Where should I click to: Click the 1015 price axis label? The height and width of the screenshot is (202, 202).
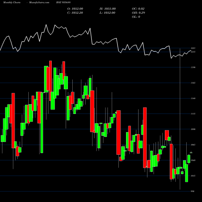(x=193, y=176)
